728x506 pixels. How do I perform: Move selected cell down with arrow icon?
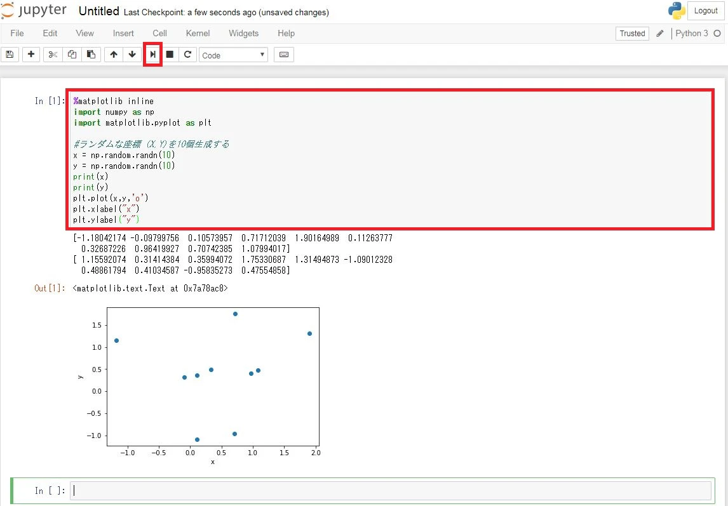(x=132, y=55)
